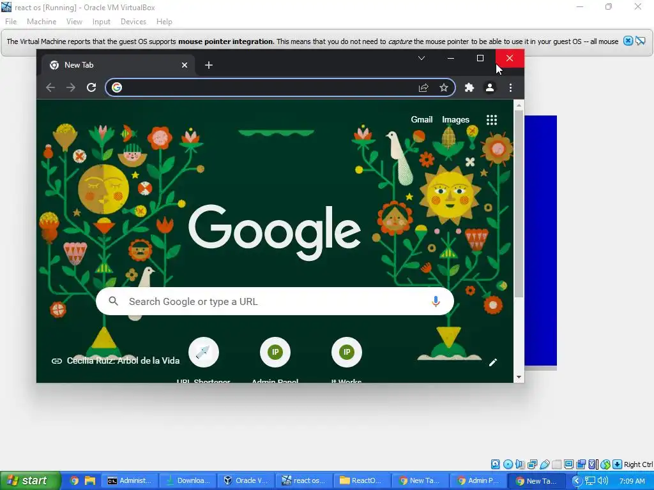654x490 pixels.
Task: Click the network adapter status icon
Action: pos(532,464)
